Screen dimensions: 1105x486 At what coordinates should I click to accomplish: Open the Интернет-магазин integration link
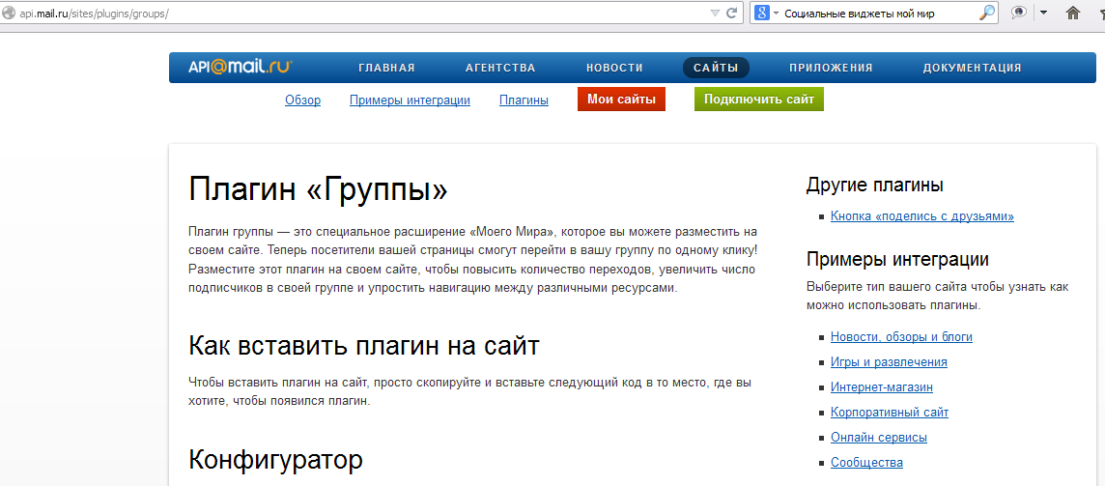pyautogui.click(x=881, y=387)
